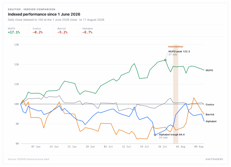Click the '19 Jul' x-axis label
The height and width of the screenshot is (167, 231).
[x=144, y=147]
